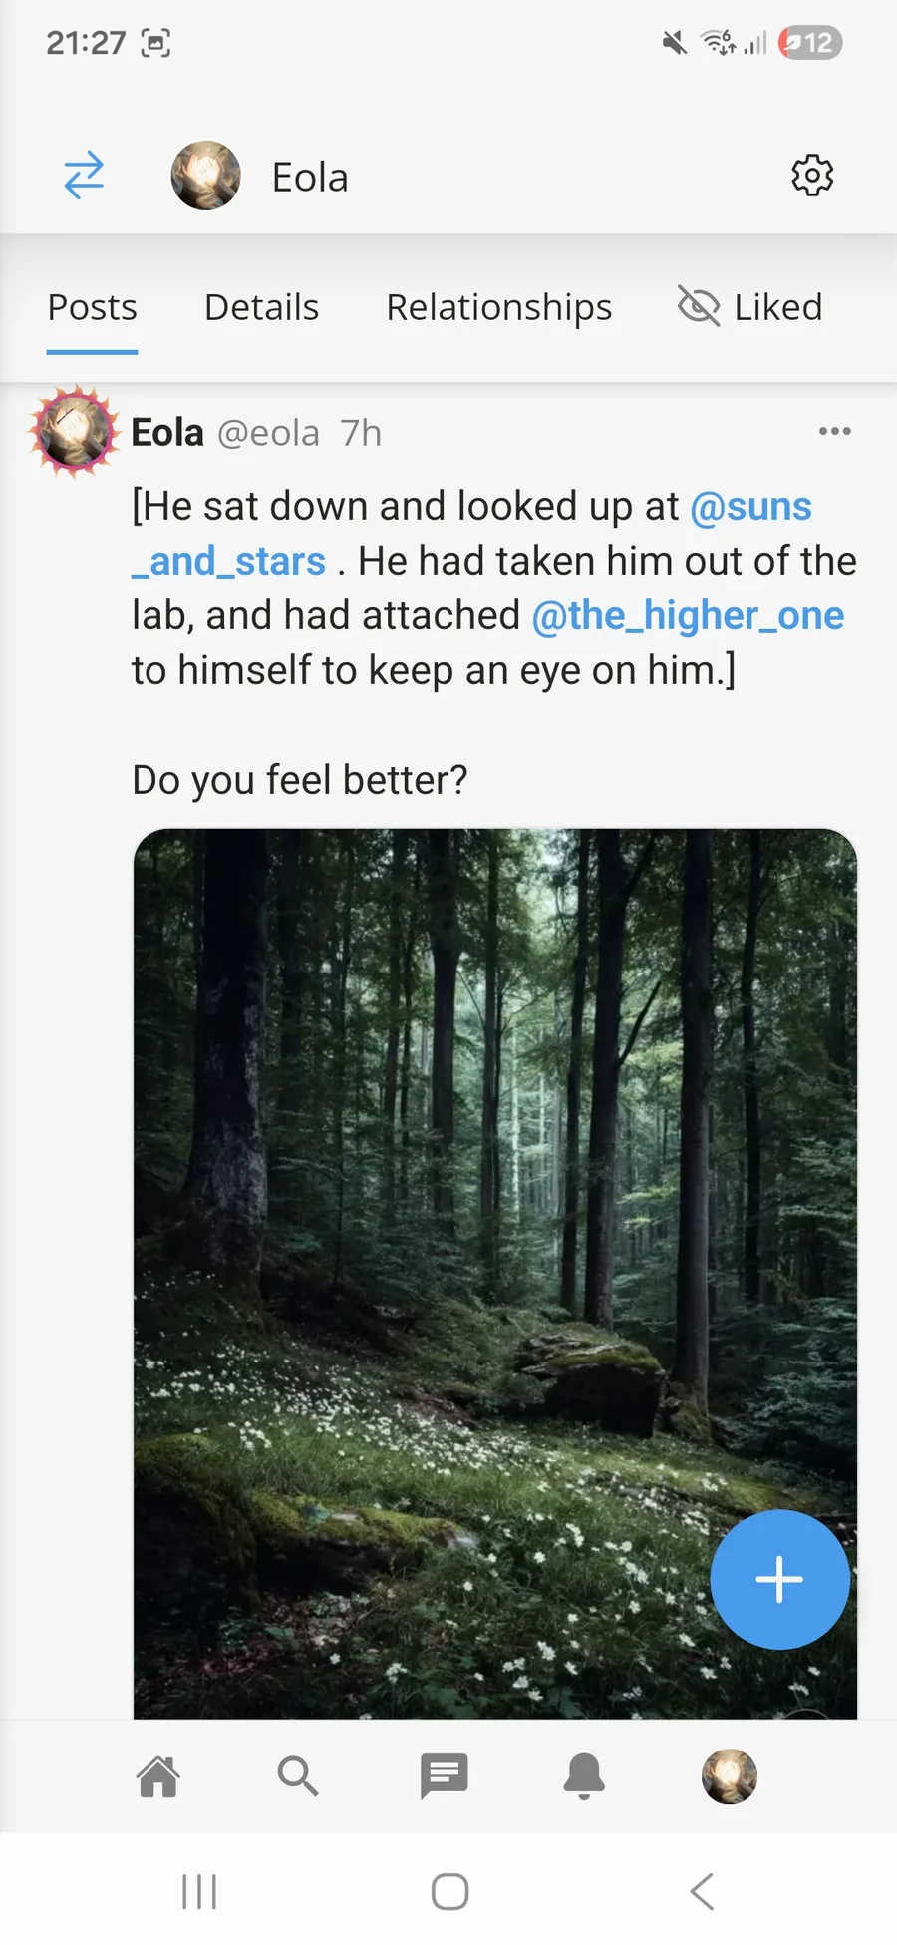Tap the hidden-eye icon beside Liked
The image size is (897, 1945).
point(699,306)
